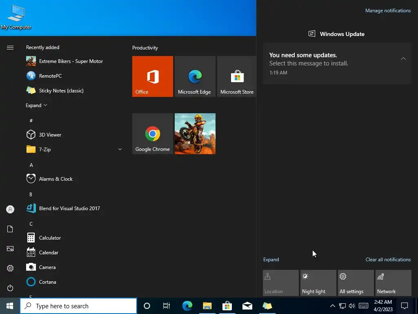Open network status tray icon
This screenshot has height=314, width=418.
pyautogui.click(x=342, y=306)
